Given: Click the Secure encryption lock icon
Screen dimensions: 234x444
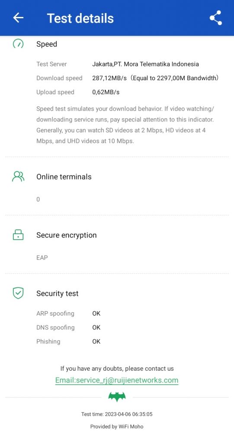Looking at the screenshot, I should click(x=18, y=235).
